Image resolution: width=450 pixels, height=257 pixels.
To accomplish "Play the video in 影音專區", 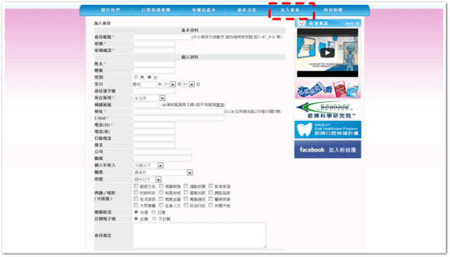I will coord(327,53).
